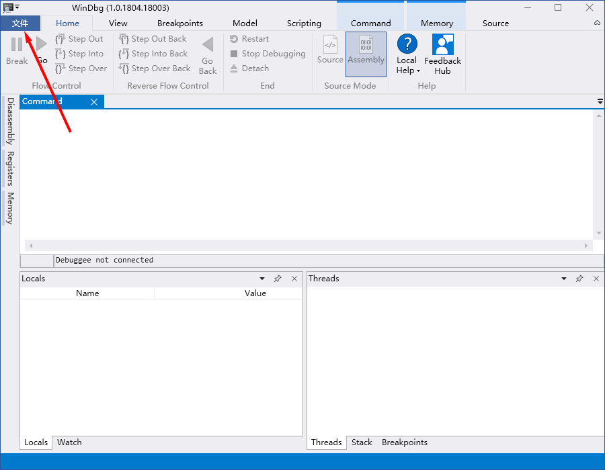Click the Go Back arrow icon
This screenshot has height=470, width=605.
coord(208,45)
